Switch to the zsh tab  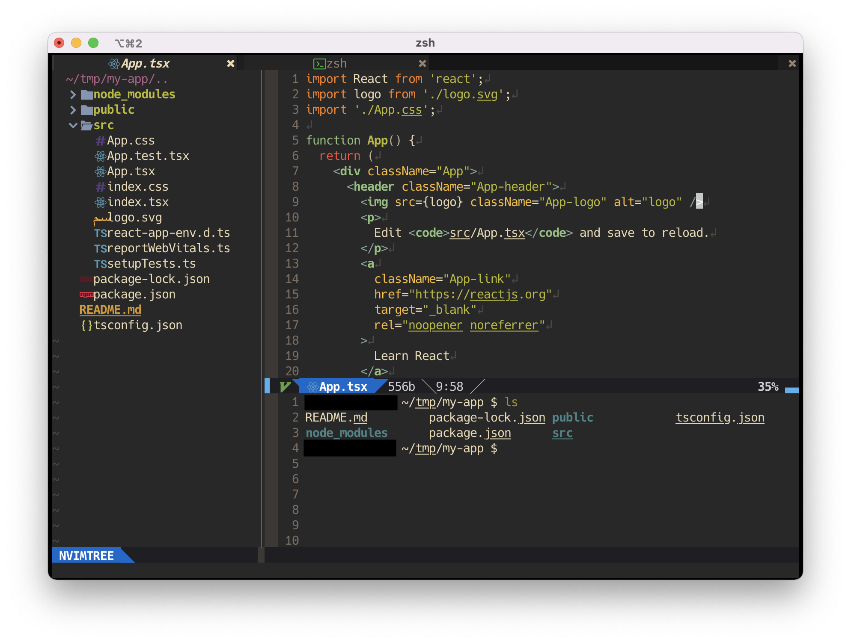pos(336,64)
